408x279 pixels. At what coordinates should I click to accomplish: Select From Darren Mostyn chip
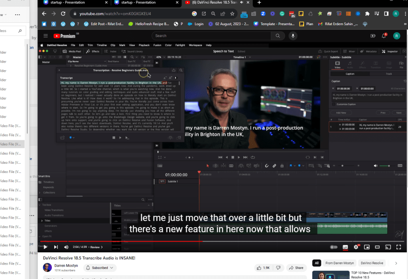[339, 263]
